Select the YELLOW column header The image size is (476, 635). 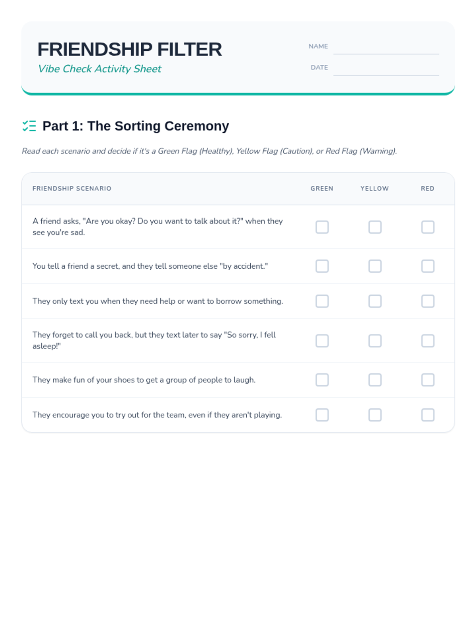pyautogui.click(x=374, y=189)
